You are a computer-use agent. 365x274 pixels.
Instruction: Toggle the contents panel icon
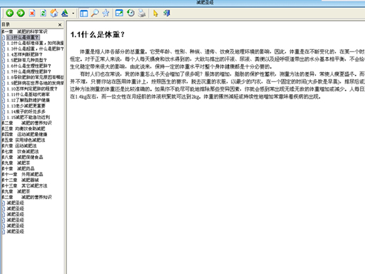pos(83,14)
